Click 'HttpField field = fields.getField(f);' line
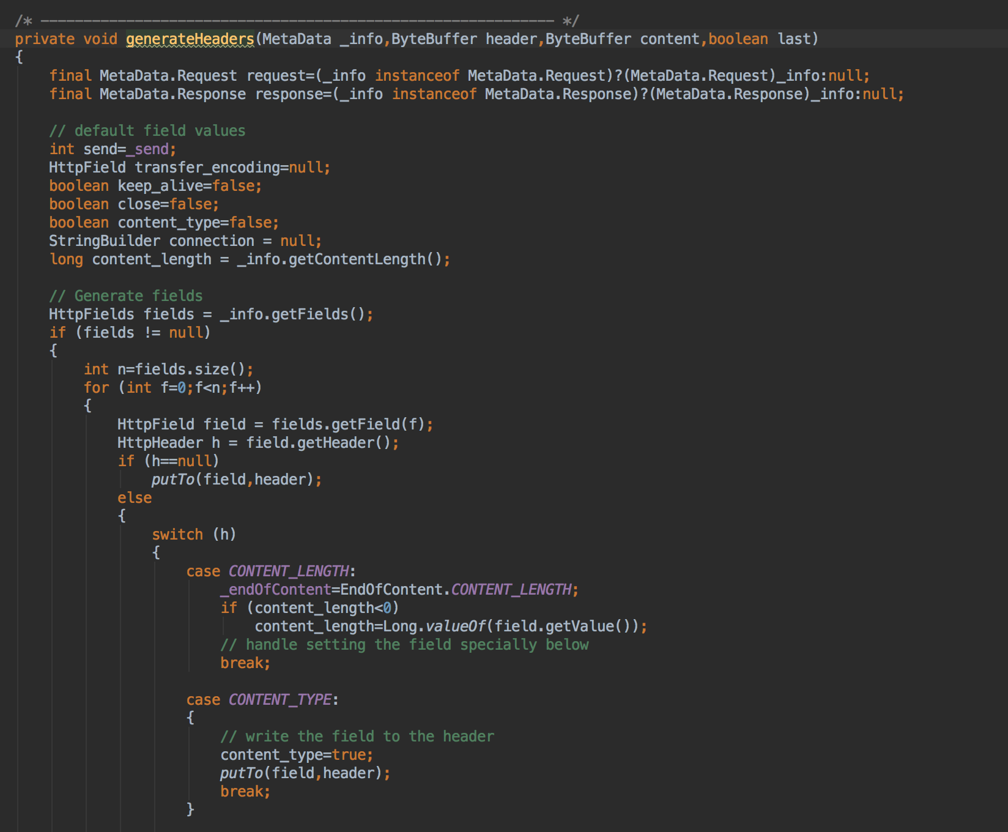The image size is (1008, 832). pos(275,425)
